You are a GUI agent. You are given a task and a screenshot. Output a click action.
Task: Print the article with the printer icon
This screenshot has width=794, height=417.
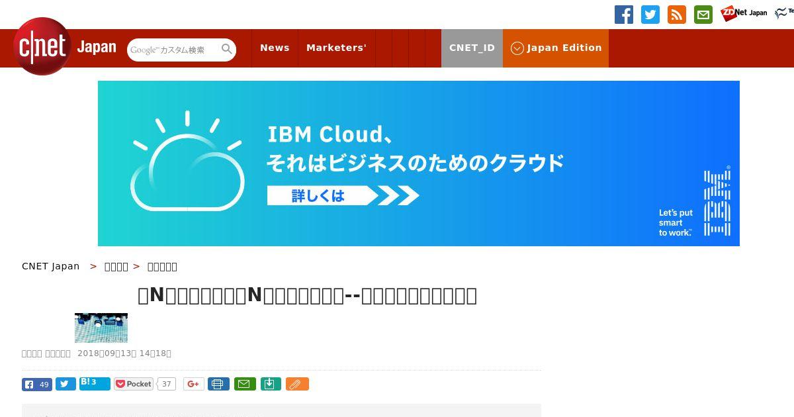[x=218, y=384]
